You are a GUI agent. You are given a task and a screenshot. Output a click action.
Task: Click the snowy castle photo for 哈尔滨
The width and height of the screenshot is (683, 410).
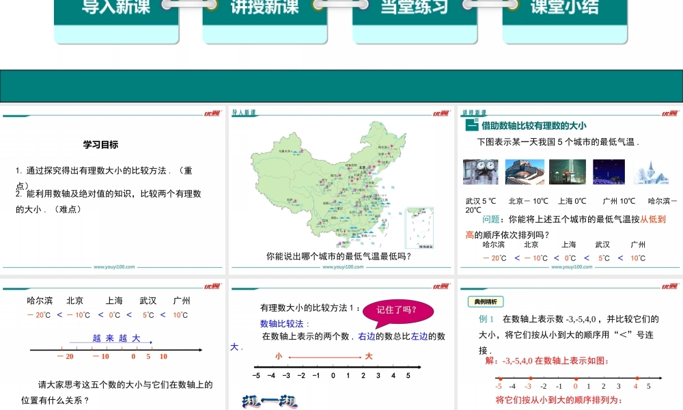tap(652, 172)
